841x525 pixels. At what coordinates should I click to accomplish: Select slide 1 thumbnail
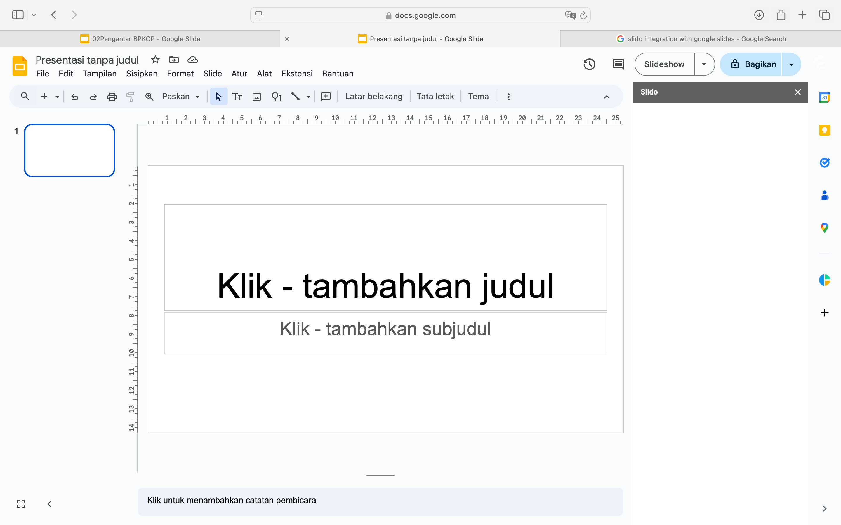[x=69, y=150]
